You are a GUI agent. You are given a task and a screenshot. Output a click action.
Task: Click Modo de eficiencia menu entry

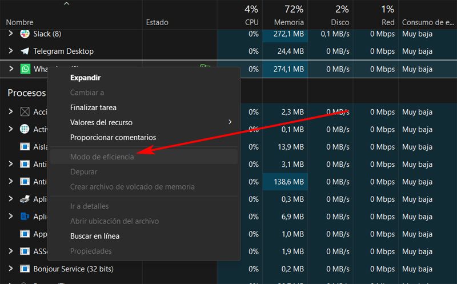tap(145, 157)
